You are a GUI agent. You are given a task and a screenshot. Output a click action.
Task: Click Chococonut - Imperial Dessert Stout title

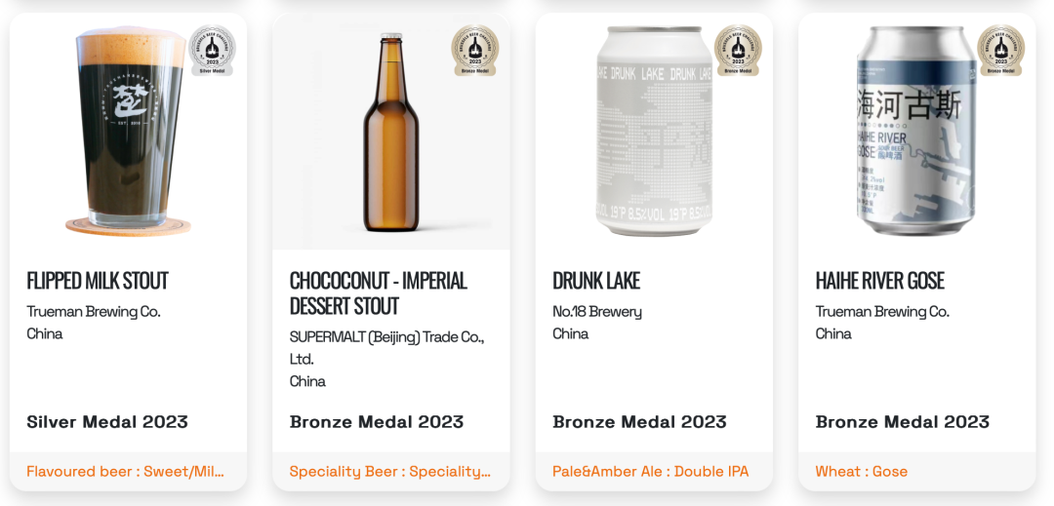[x=379, y=293]
